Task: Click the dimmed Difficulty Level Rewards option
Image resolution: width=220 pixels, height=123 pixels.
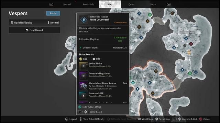Action: (x=123, y=119)
